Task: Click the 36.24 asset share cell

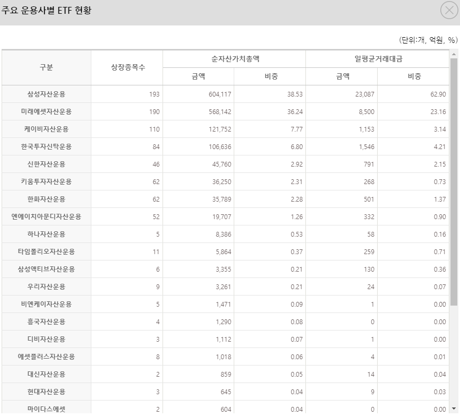Action: (x=295, y=112)
